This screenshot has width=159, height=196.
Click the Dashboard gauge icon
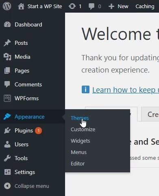[x=7, y=24]
